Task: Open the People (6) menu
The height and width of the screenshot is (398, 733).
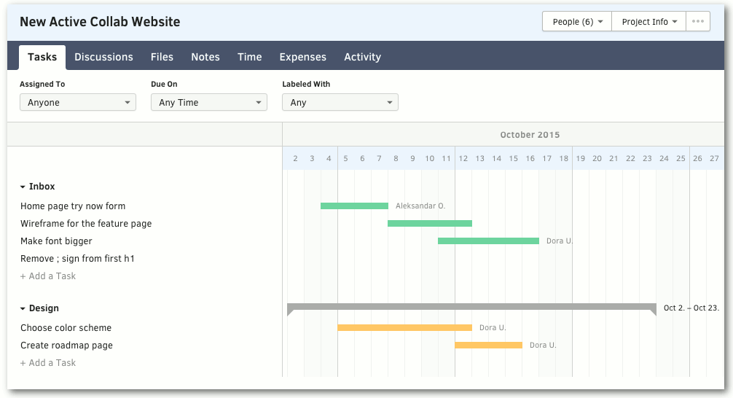Action: [x=577, y=22]
